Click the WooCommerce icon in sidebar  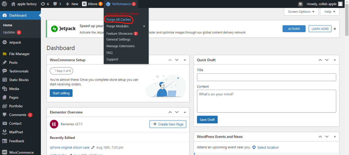5,152
